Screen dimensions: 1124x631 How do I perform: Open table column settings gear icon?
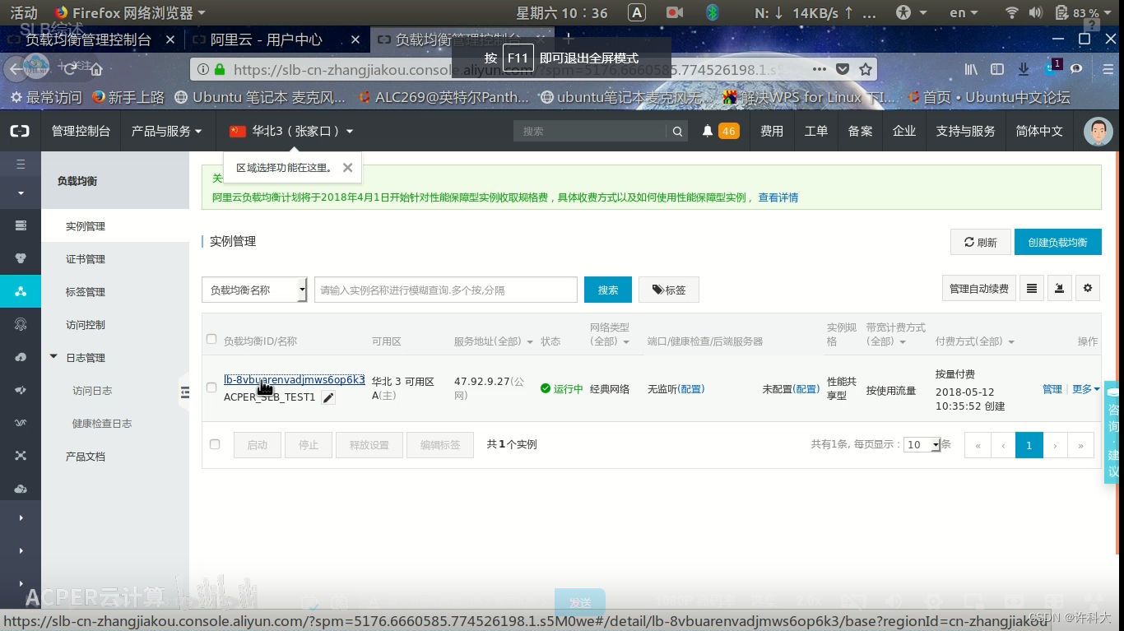click(x=1088, y=288)
